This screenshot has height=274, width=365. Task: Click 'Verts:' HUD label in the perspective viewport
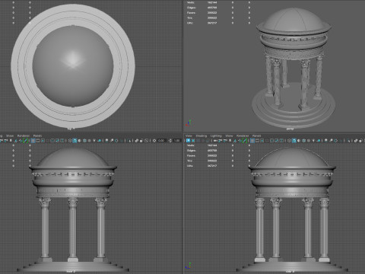coord(191,2)
